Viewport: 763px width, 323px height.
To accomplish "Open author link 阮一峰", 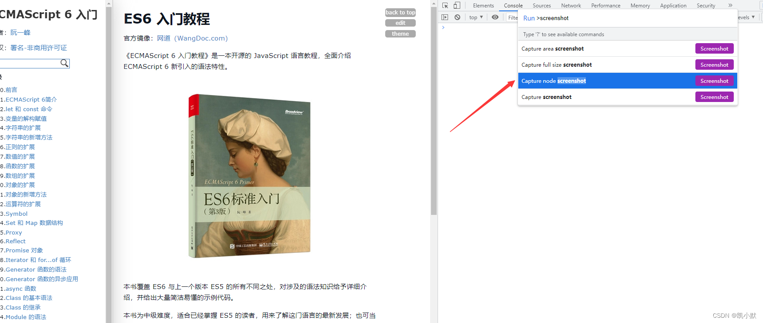I will (21, 33).
